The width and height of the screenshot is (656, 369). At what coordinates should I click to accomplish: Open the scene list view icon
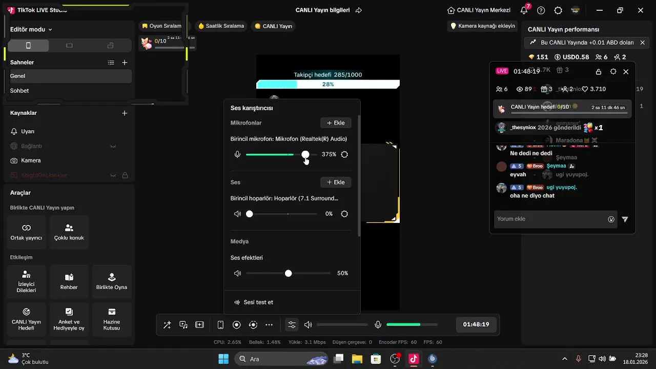click(111, 63)
